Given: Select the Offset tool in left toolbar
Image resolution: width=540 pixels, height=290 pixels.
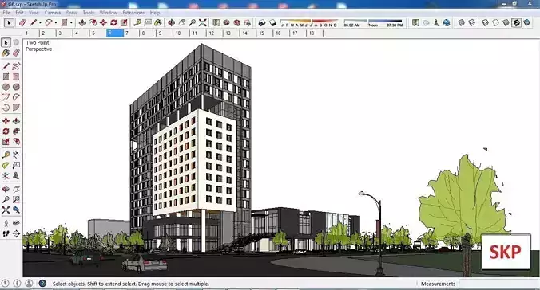Looking at the screenshot, I should tap(16, 142).
